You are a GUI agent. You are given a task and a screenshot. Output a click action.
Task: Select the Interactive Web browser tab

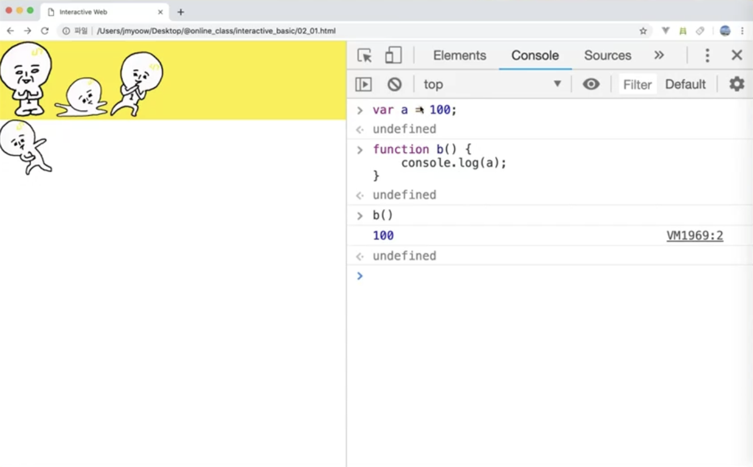(105, 12)
